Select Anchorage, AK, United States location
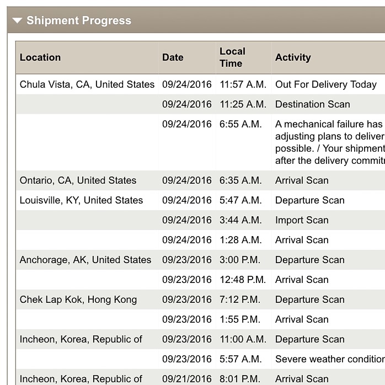Image resolution: width=385 pixels, height=385 pixels. (85, 260)
